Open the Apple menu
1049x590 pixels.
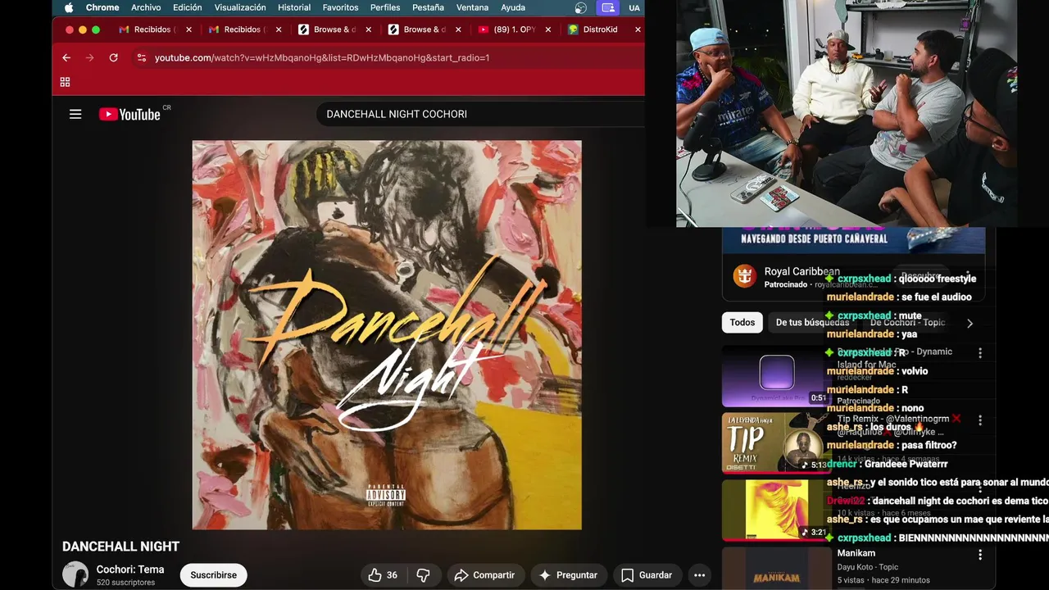[x=69, y=7]
